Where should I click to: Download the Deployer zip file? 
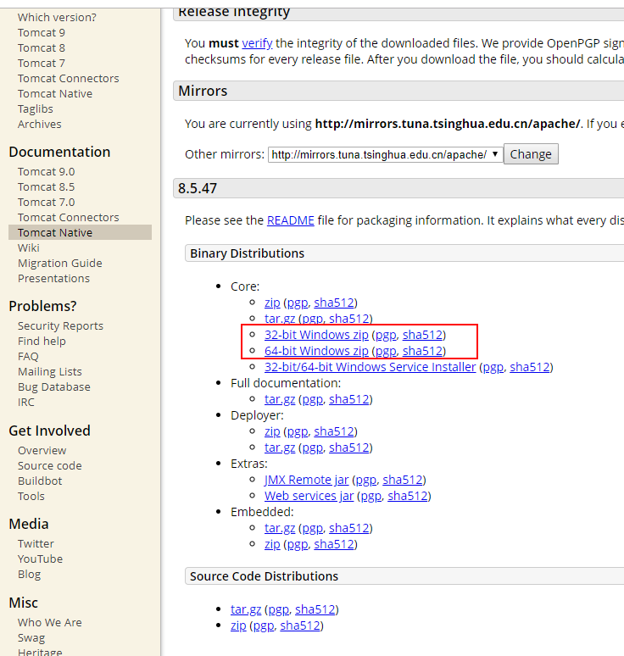tap(272, 431)
